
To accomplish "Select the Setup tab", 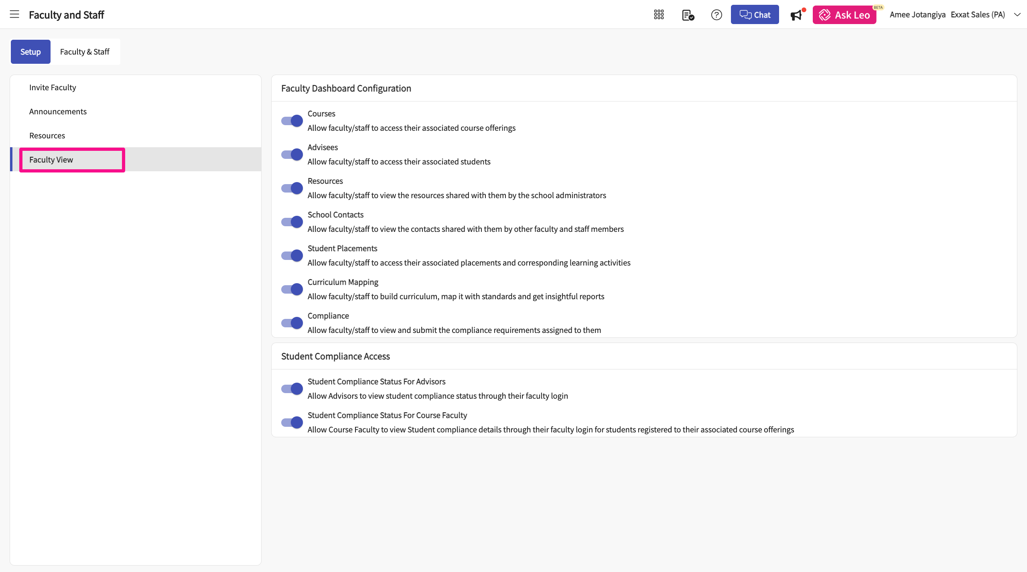I will point(30,52).
